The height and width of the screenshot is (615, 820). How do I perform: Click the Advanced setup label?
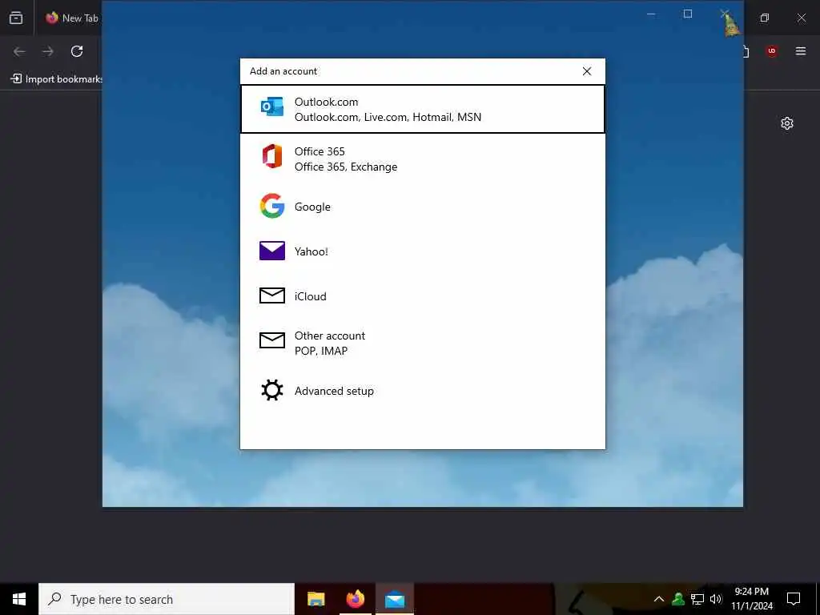(x=334, y=391)
